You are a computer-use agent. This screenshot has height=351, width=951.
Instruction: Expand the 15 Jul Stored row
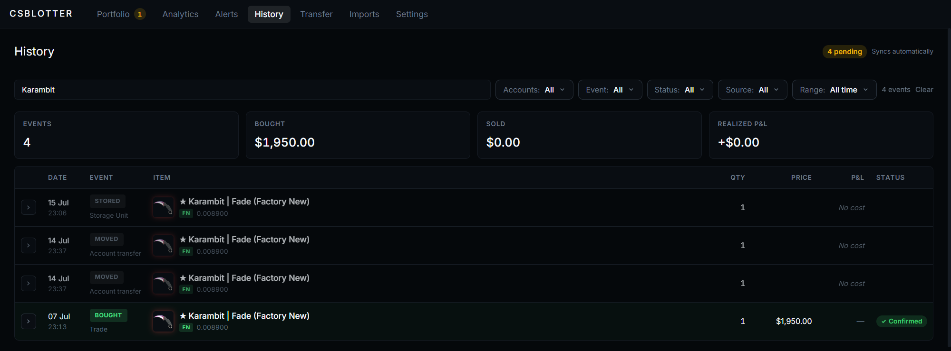coord(29,207)
